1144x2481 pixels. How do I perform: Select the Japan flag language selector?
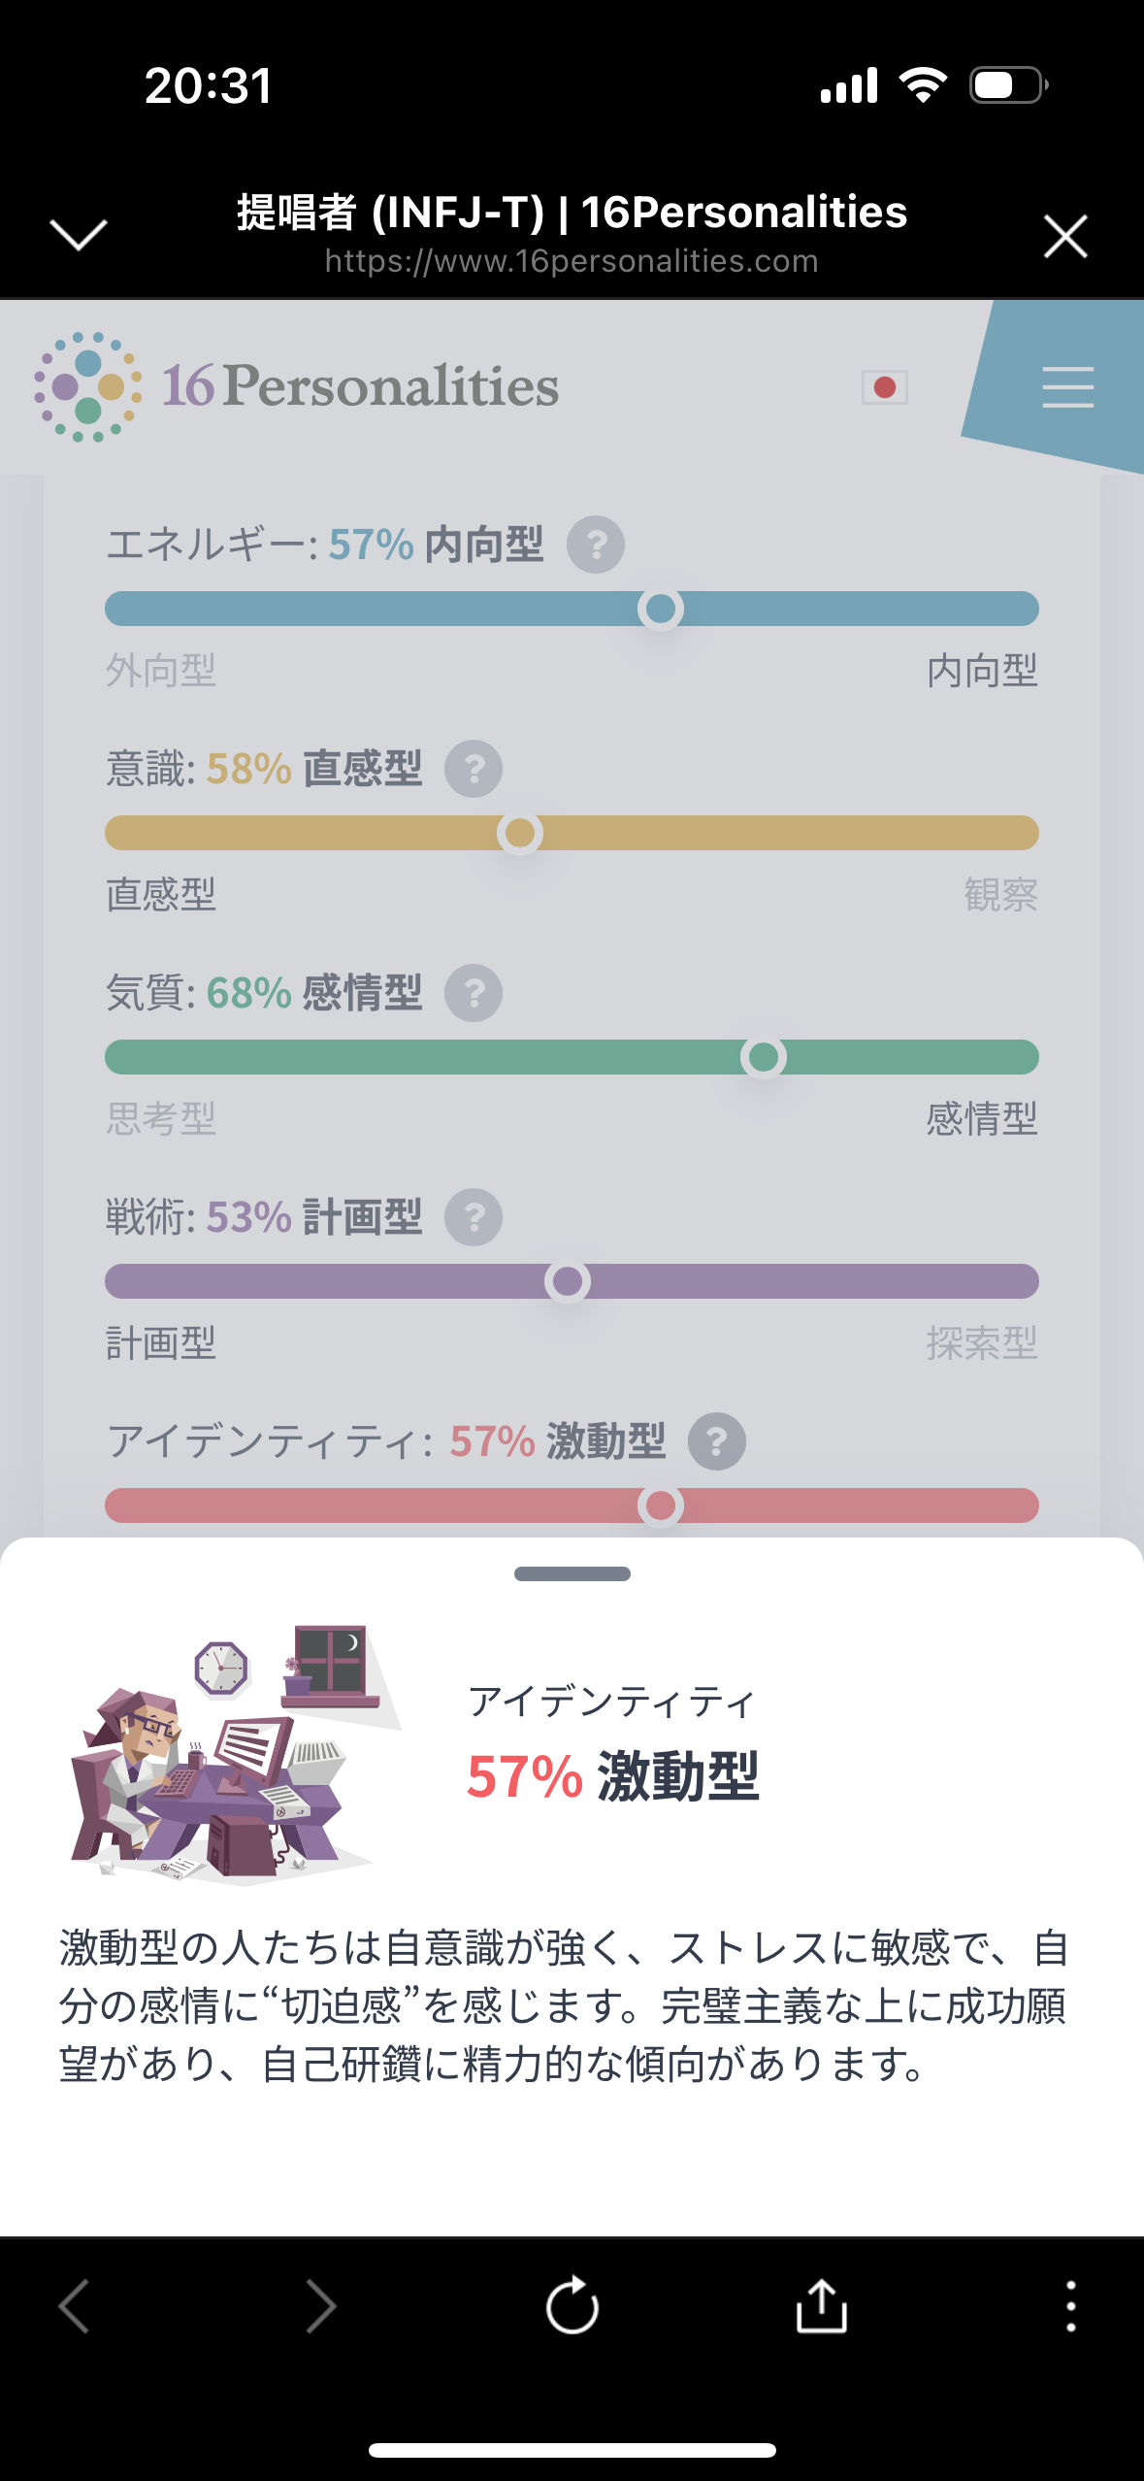pos(884,387)
